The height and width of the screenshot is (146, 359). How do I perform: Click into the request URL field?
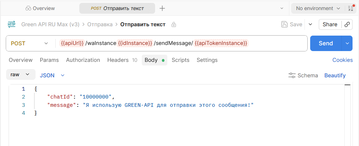tap(276, 44)
